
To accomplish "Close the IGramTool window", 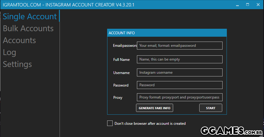I will pos(258,5).
